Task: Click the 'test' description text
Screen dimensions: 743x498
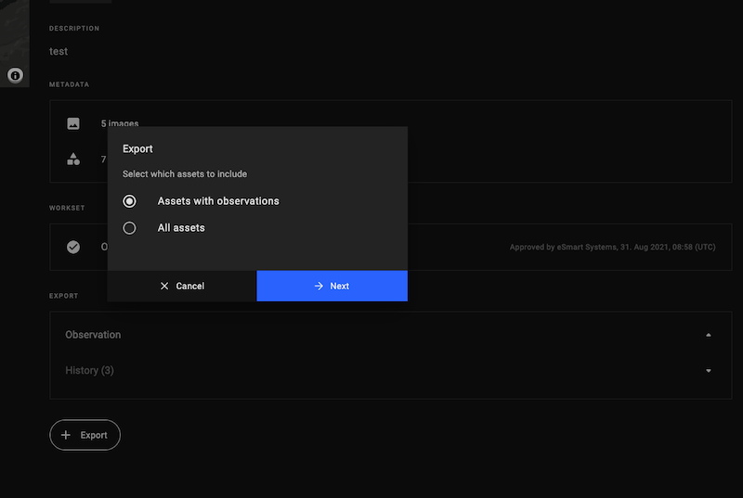Action: point(59,52)
